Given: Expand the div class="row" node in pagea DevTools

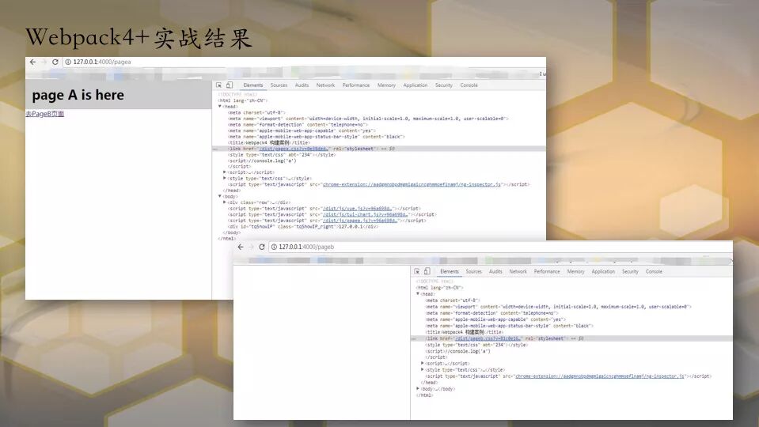Looking at the screenshot, I should (x=225, y=202).
